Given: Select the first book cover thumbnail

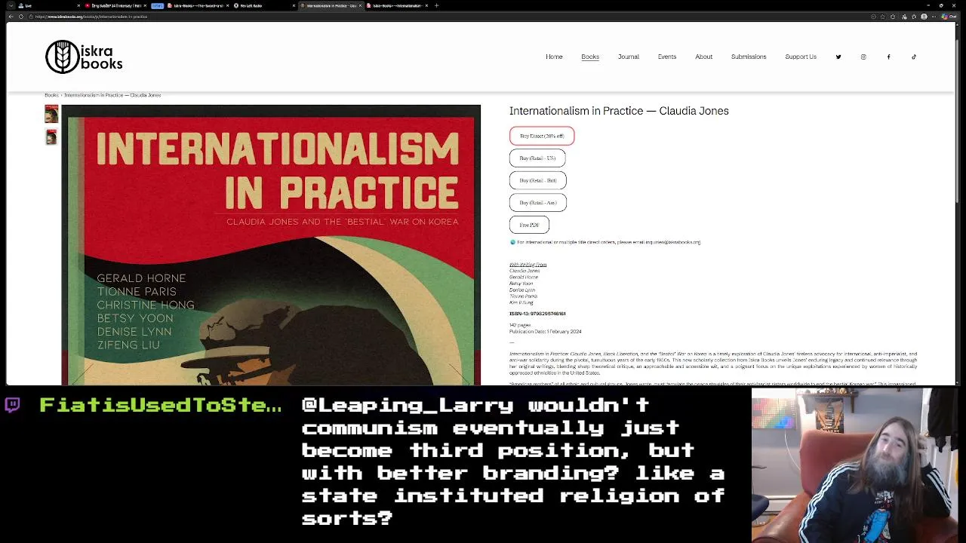Looking at the screenshot, I should pos(51,114).
